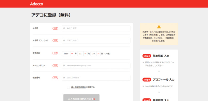Open the 個人情報取扱規約 link
208x101 pixels.
(79, 87)
